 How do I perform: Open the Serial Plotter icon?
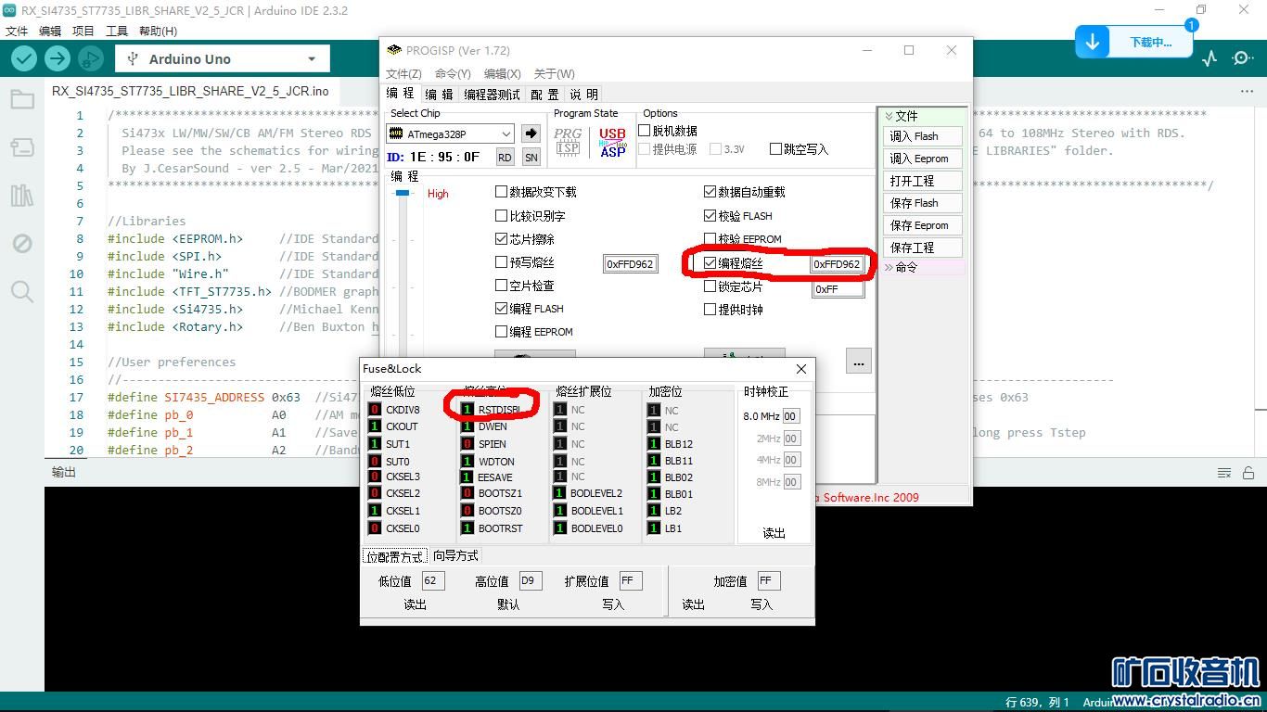click(1209, 58)
